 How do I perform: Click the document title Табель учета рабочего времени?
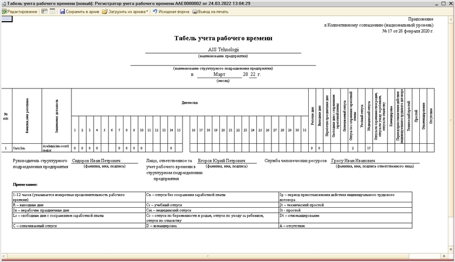tap(223, 39)
